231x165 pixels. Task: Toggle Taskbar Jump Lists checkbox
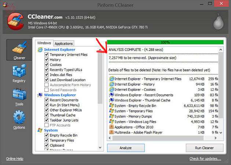pyautogui.click(x=47, y=120)
